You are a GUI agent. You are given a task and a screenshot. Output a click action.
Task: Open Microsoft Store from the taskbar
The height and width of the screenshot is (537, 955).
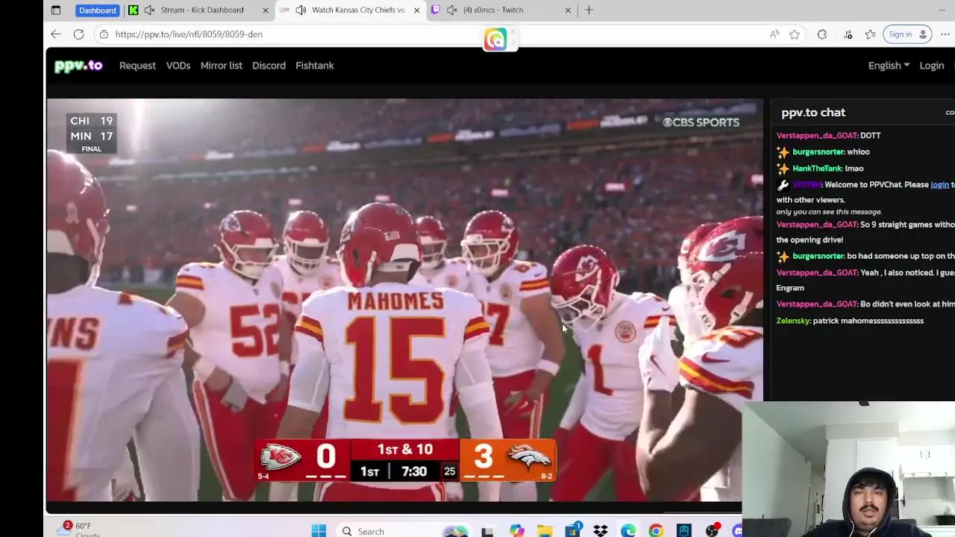coord(572,531)
